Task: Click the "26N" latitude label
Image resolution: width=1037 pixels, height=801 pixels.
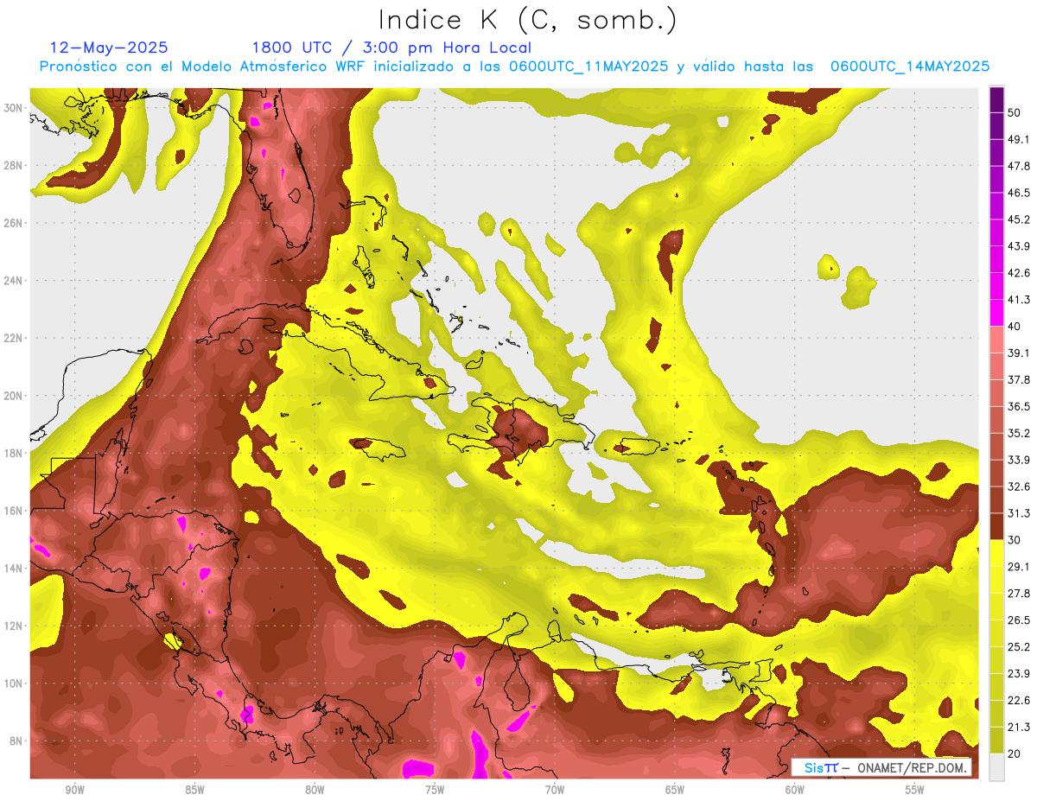Action: pyautogui.click(x=13, y=223)
